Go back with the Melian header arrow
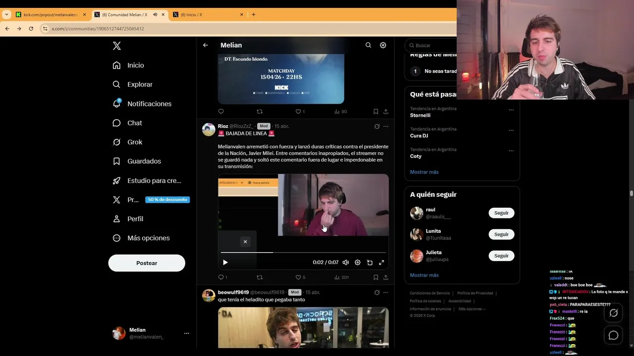 click(206, 45)
